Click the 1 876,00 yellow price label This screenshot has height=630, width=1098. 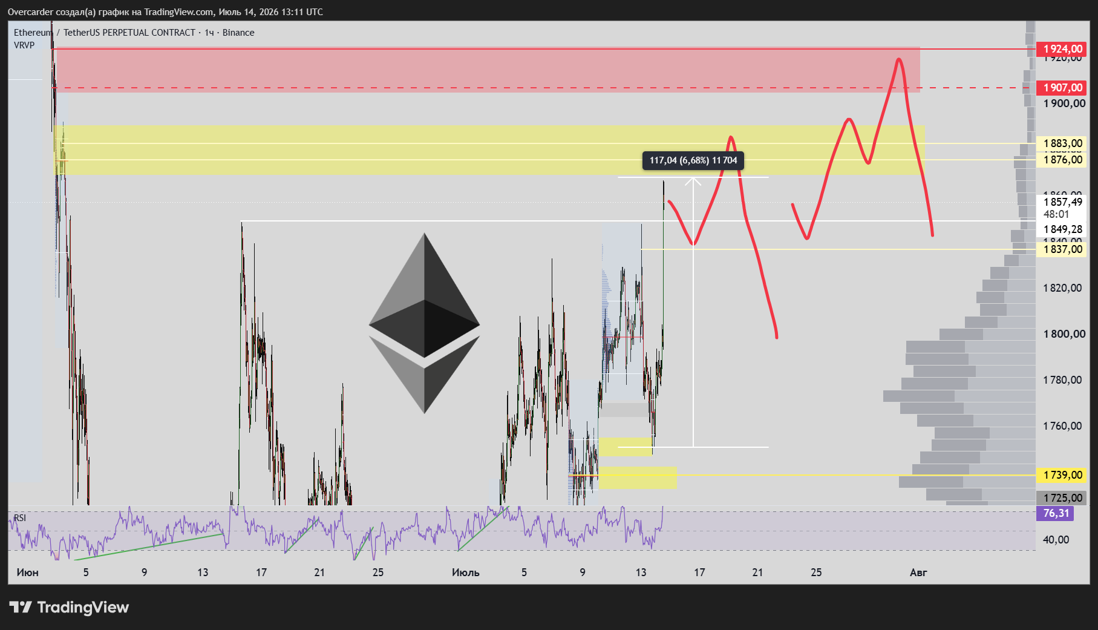click(1062, 160)
